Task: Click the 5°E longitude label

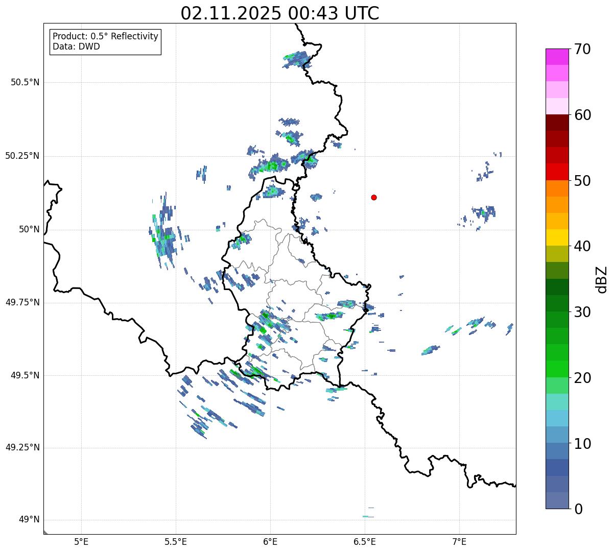Action: (81, 541)
